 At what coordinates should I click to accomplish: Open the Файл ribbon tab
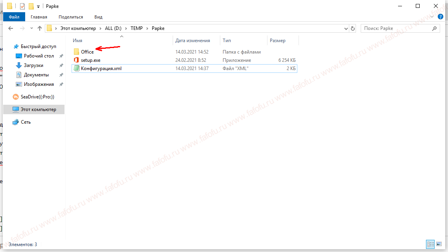click(14, 17)
